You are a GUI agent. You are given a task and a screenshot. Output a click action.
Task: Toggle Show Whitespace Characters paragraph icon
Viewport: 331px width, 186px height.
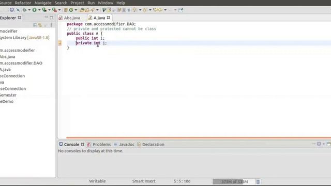(x=129, y=10)
